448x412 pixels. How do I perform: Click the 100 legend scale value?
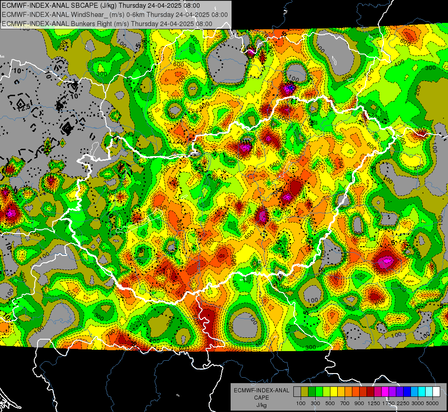point(301,403)
